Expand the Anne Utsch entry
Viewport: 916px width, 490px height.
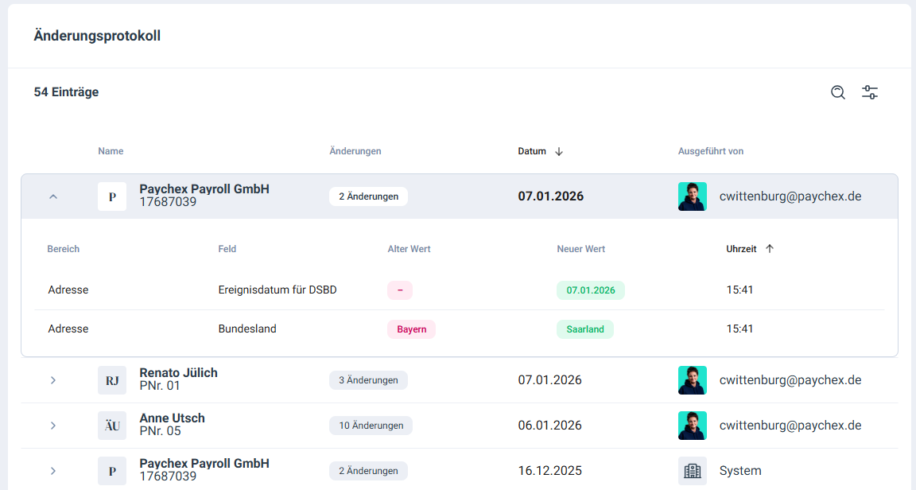[53, 426]
